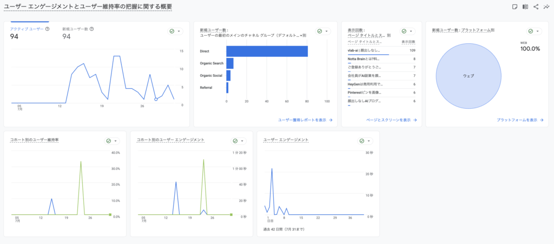Click the Direct label in bar chart
Image resolution: width=554 pixels, height=244 pixels.
[205, 51]
